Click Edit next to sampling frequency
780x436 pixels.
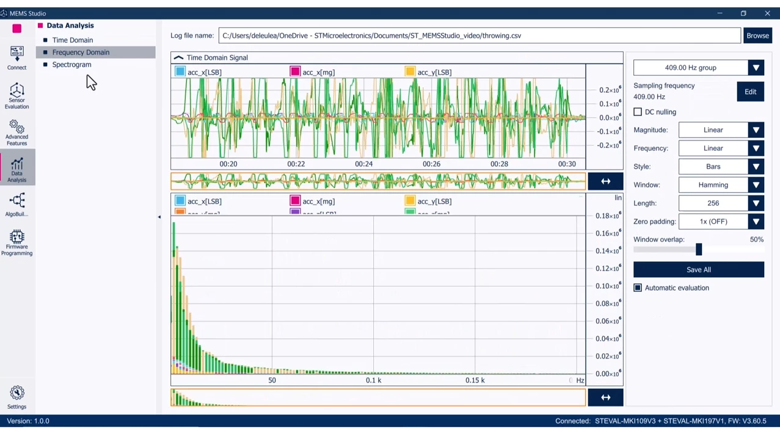750,92
